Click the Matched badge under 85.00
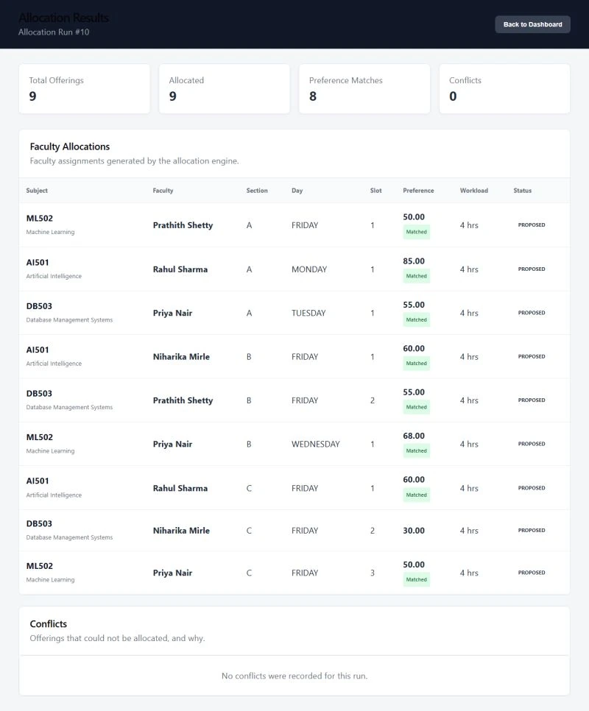Image resolution: width=589 pixels, height=711 pixels. pos(416,276)
